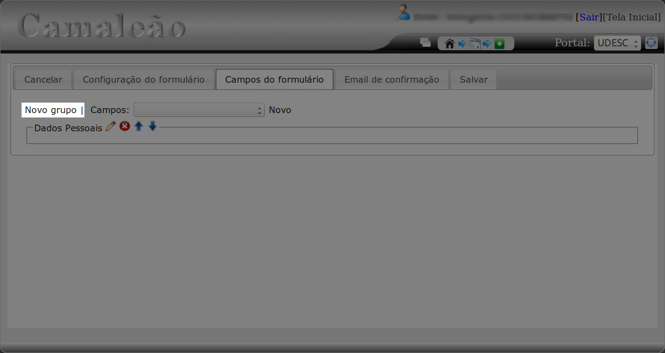Viewport: 665px width, 353px height.
Task: Go to home via breadcrumb house icon
Action: click(x=449, y=44)
